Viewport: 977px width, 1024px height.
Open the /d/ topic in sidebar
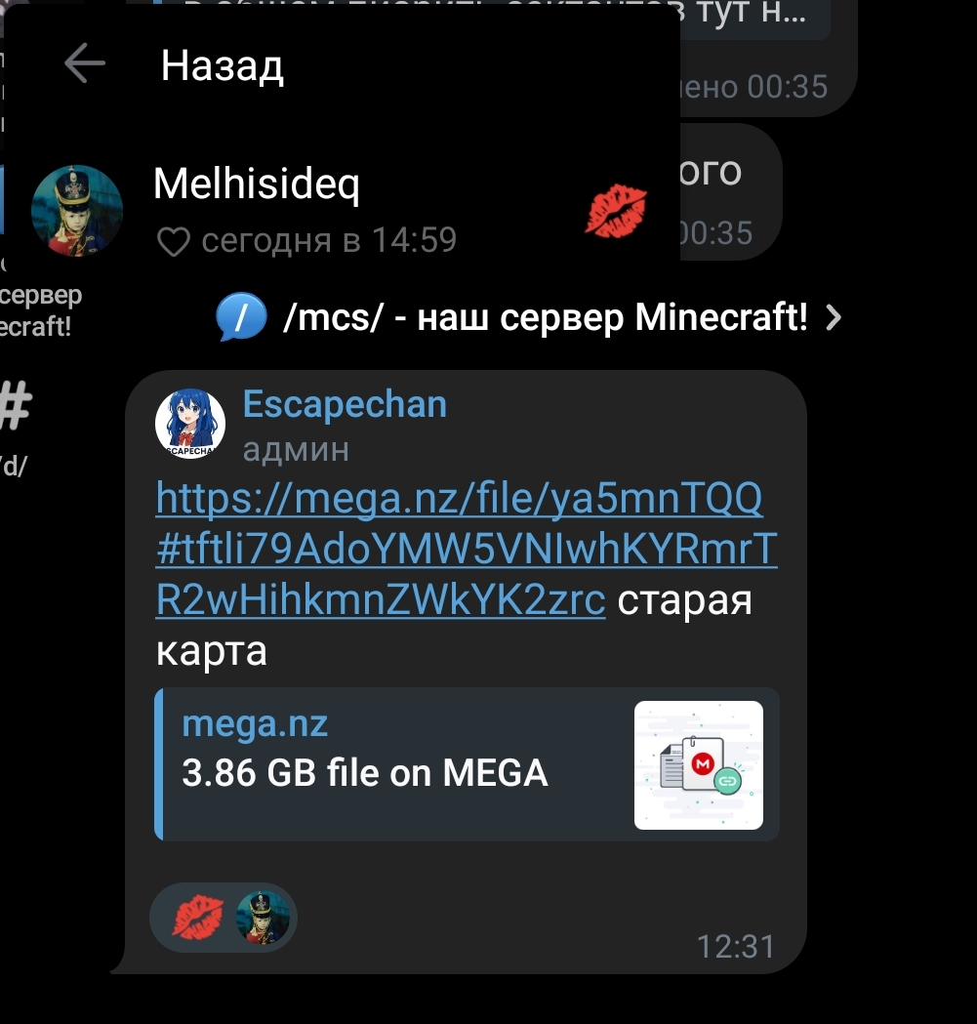(13, 467)
